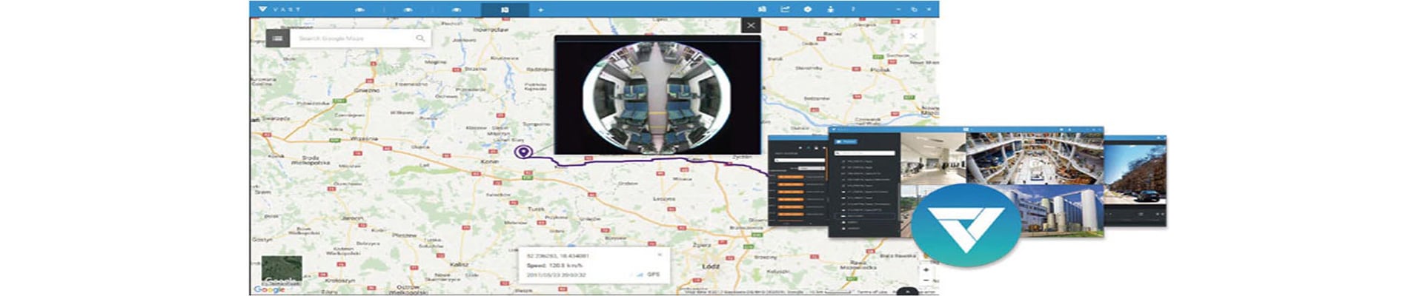Image resolution: width=1423 pixels, height=296 pixels.
Task: Select the purple location pin on the map
Action: pos(523,152)
